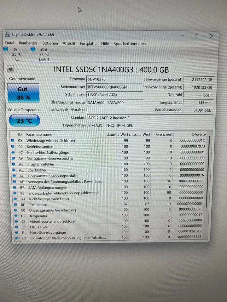Open the Ansicht menu
This screenshot has width=227, height=302.
(x=69, y=43)
